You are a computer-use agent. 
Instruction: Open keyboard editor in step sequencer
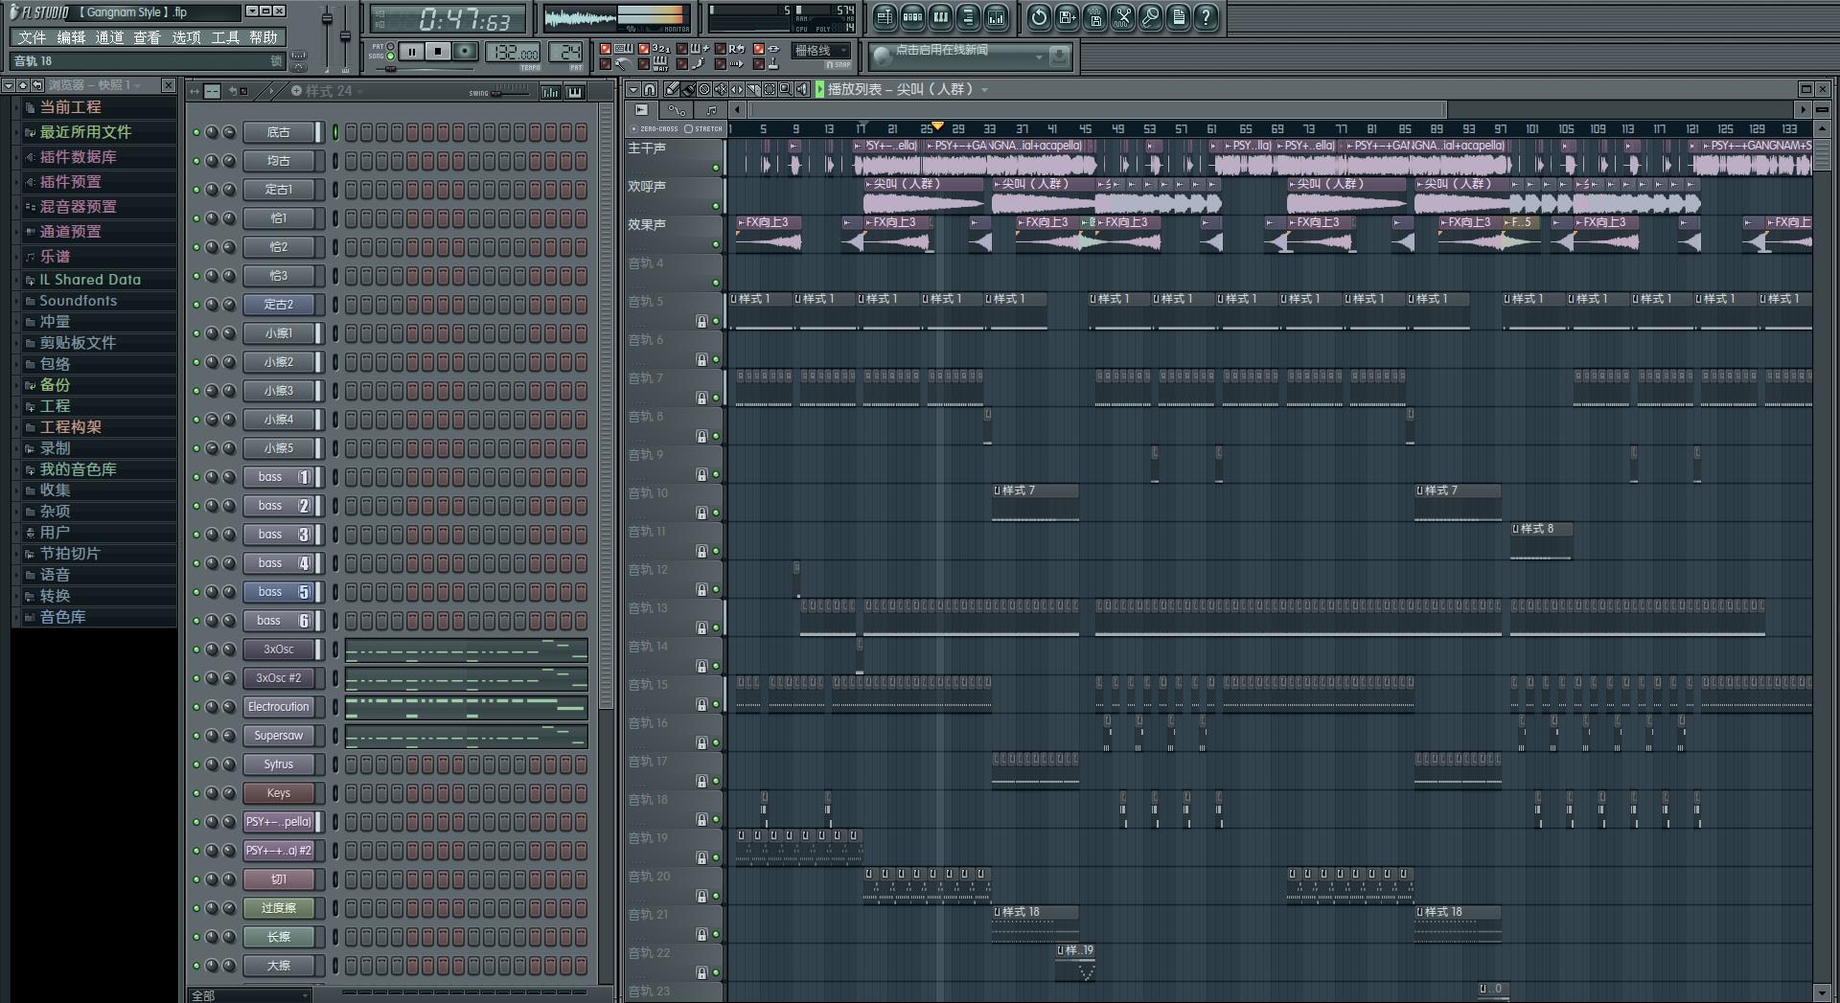pos(575,92)
